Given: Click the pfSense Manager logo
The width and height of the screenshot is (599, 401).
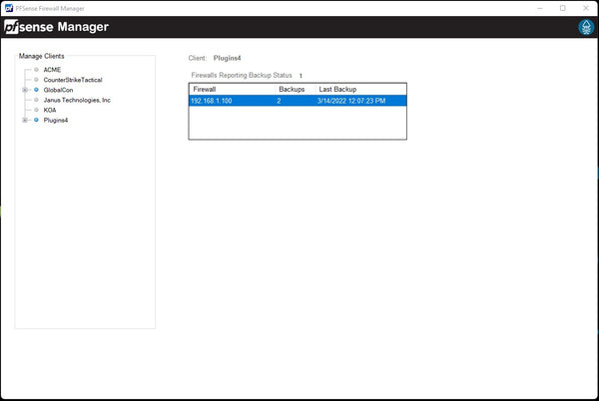Looking at the screenshot, I should pos(57,27).
